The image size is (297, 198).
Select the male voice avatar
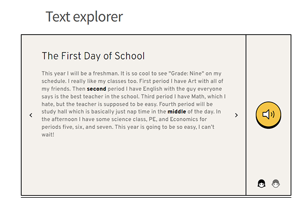pyautogui.click(x=276, y=184)
